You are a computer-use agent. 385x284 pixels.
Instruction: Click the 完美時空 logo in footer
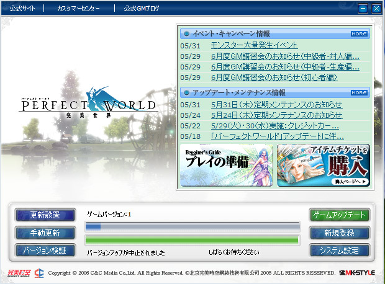(x=19, y=273)
